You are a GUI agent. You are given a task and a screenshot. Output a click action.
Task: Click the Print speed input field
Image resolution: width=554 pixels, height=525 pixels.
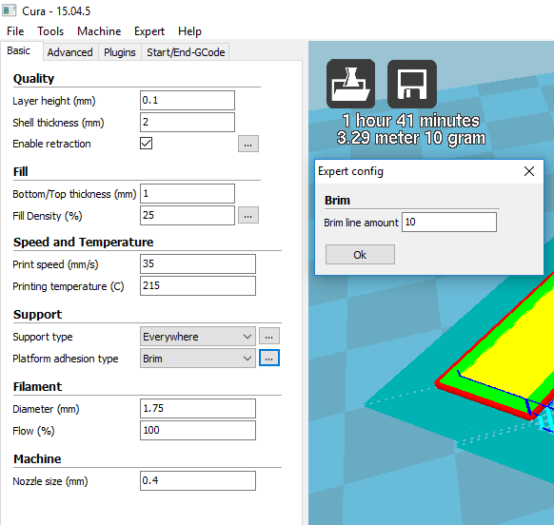197,263
